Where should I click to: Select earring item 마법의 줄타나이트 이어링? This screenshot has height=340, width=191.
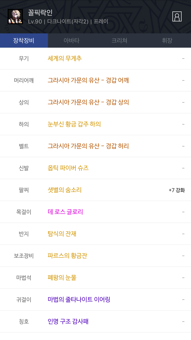[x=79, y=299]
